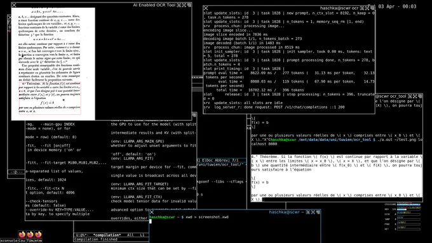432x243 pixels.
Task: Select the xconsole icon label
Action: point(9,240)
